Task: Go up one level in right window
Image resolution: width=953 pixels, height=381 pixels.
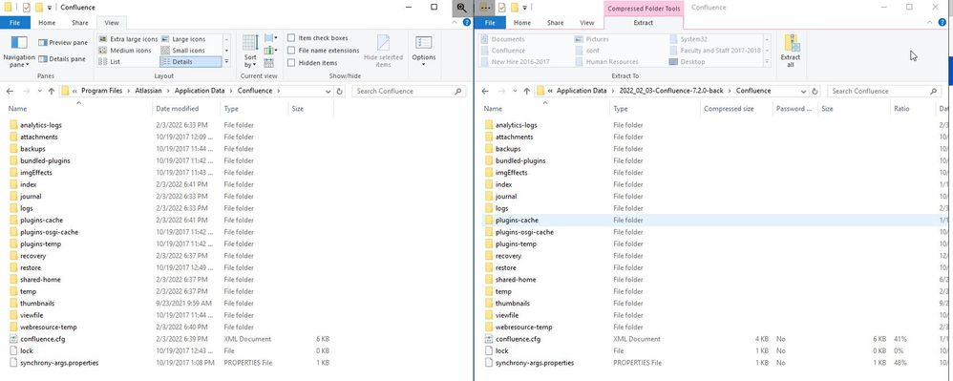Action: pyautogui.click(x=526, y=91)
